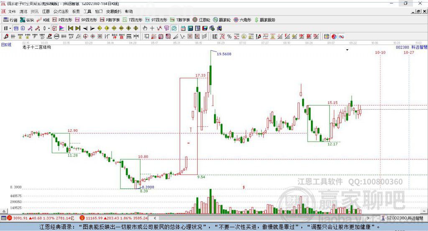Click the last yellow diamond arrow icon
The width and height of the screenshot is (428, 231).
pyautogui.click(x=136, y=28)
